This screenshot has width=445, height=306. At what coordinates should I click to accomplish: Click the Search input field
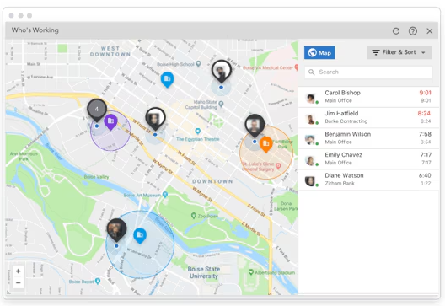click(368, 72)
